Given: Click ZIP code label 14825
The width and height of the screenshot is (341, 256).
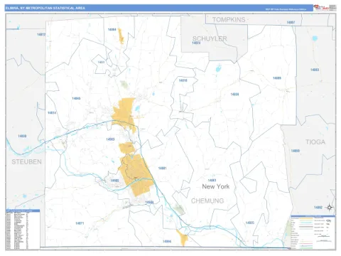Looking at the screenshot, I should [250, 223].
